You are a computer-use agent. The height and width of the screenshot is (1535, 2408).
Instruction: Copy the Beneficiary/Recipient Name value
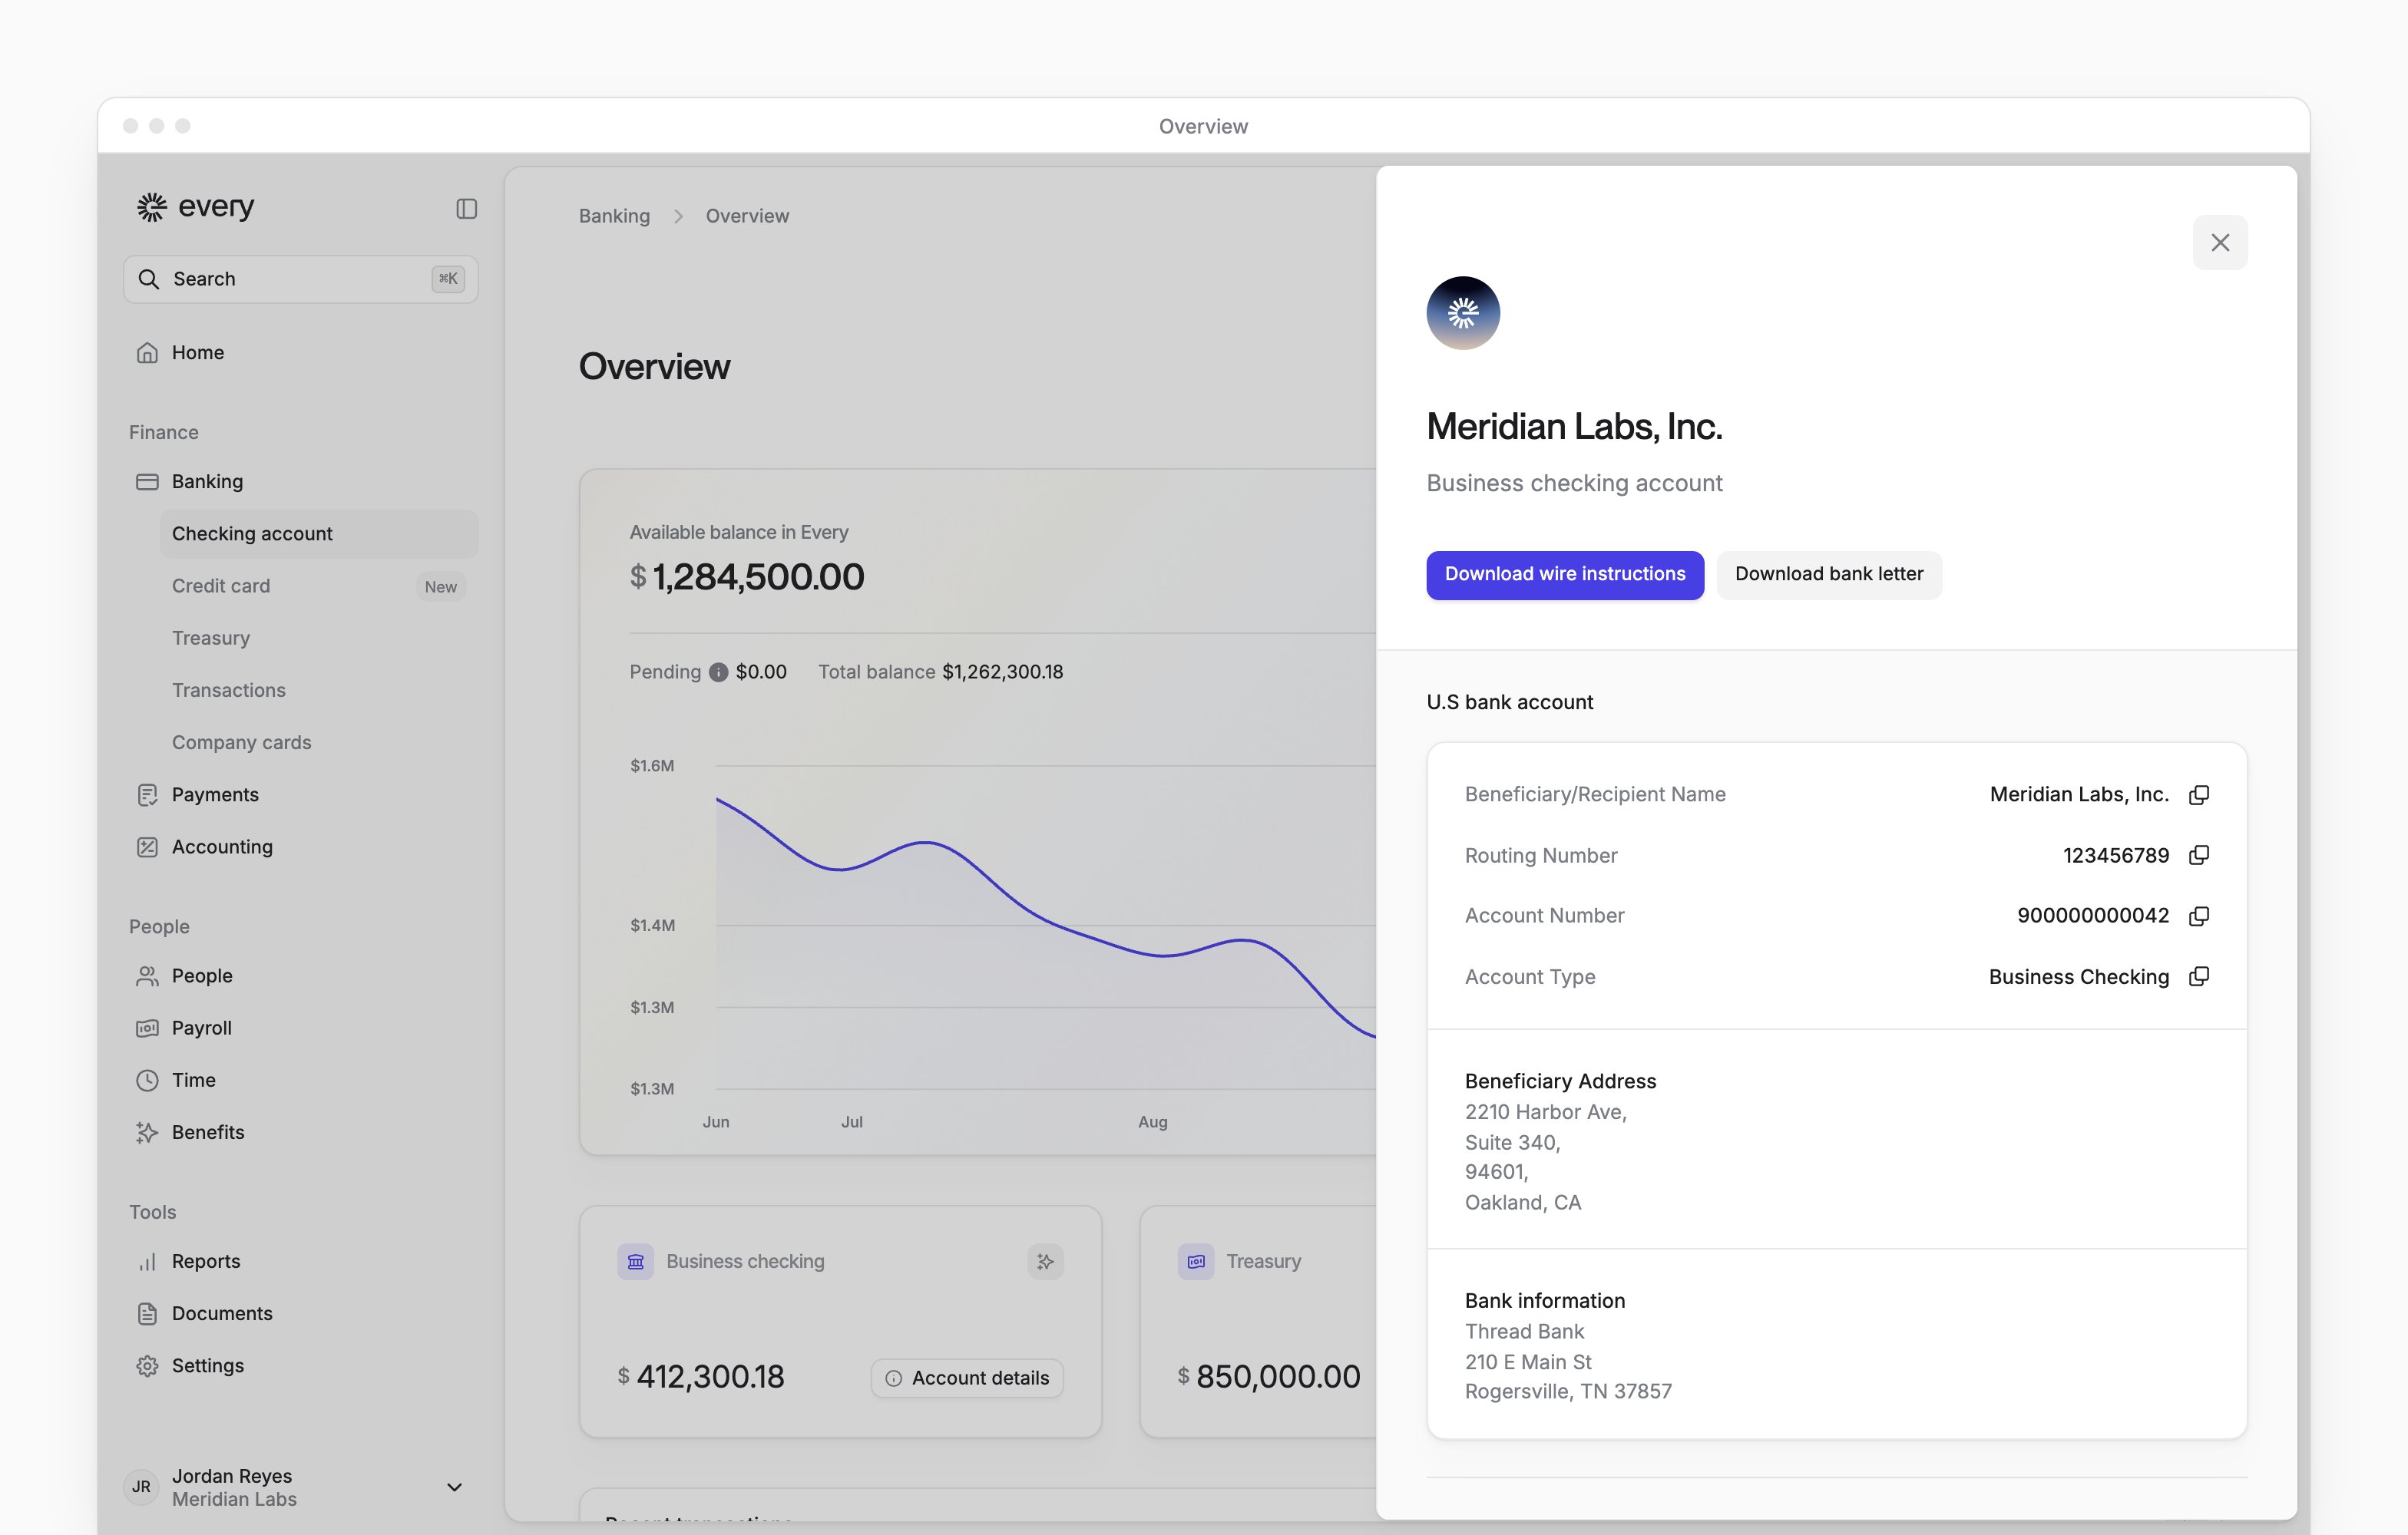coord(2199,794)
